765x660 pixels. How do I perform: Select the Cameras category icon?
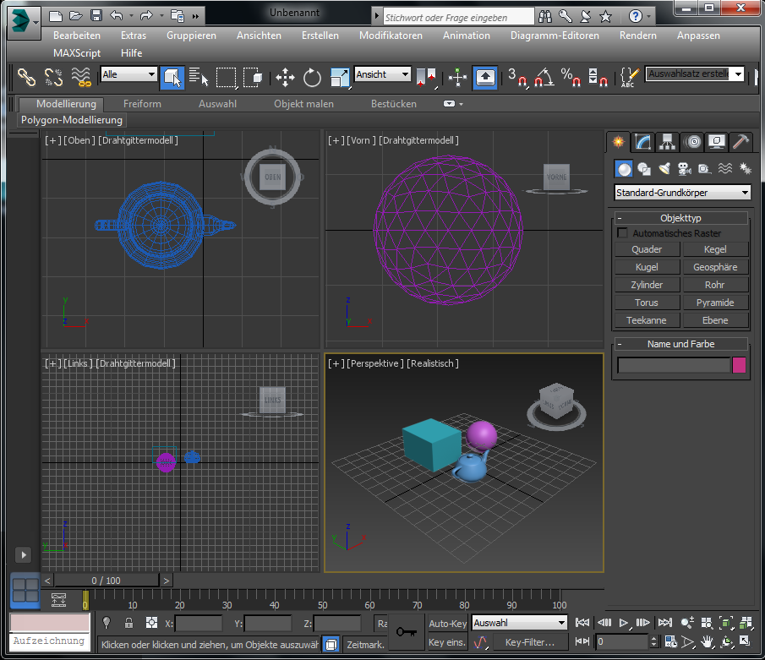684,169
